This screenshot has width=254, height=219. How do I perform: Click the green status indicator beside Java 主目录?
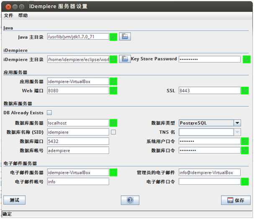point(113,37)
